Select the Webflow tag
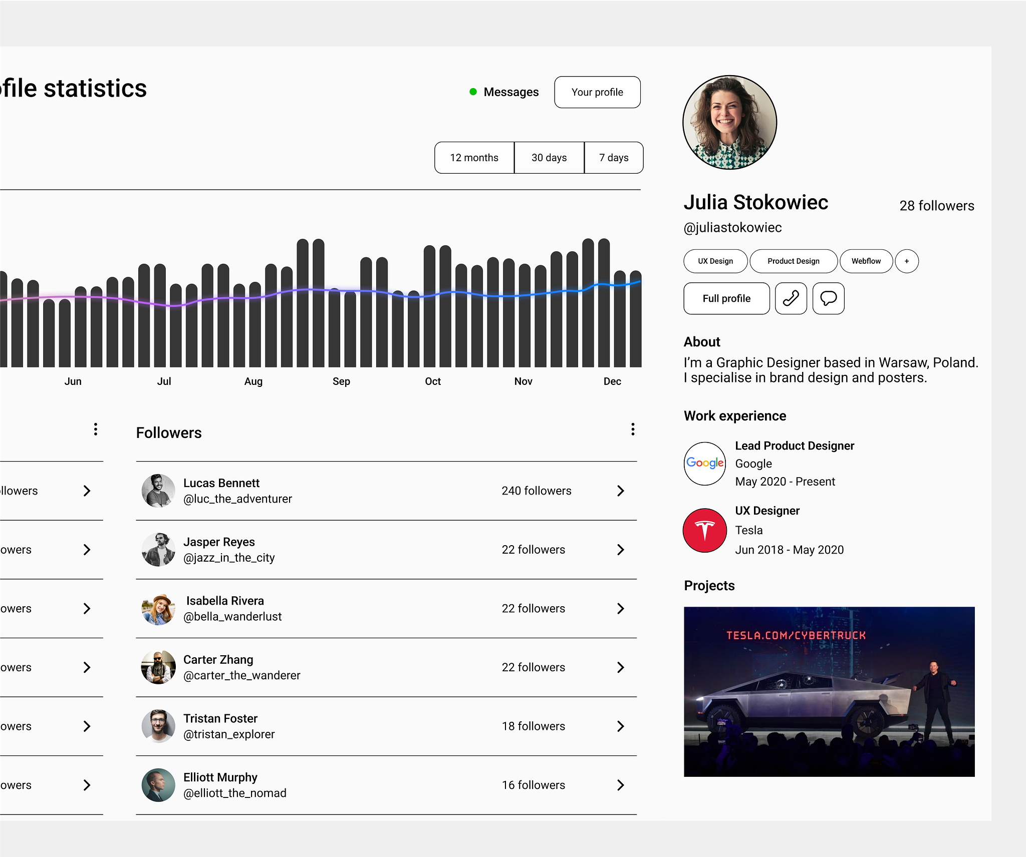The image size is (1026, 857). click(866, 261)
